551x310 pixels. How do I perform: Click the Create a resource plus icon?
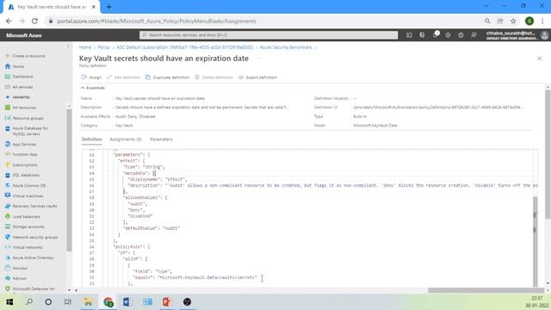tap(8, 56)
